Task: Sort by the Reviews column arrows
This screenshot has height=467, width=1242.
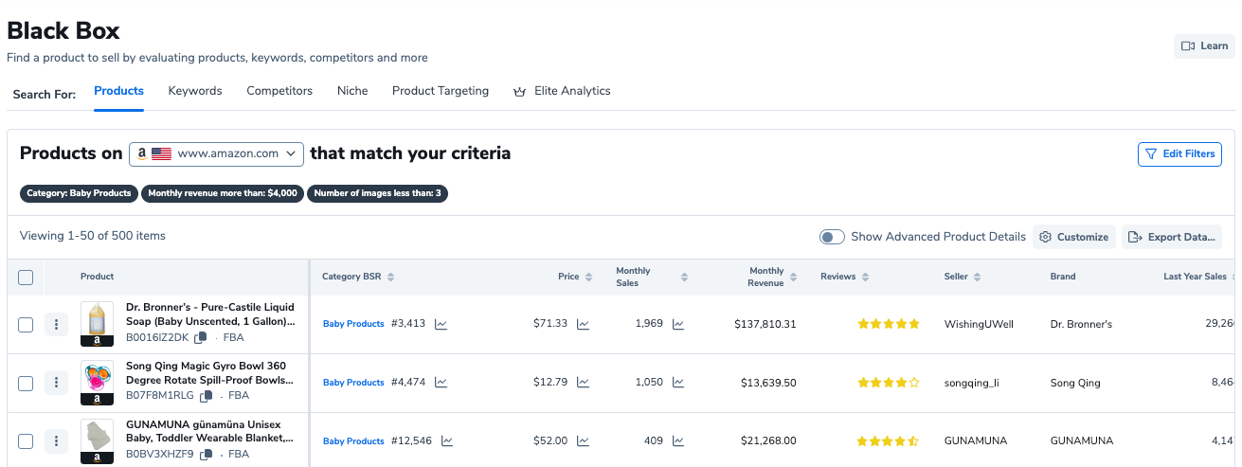Action: pyautogui.click(x=865, y=277)
